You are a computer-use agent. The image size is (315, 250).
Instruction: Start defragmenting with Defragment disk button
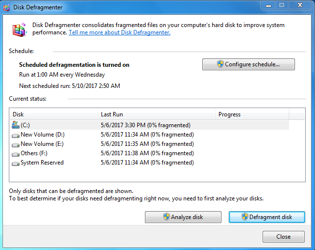(267, 217)
